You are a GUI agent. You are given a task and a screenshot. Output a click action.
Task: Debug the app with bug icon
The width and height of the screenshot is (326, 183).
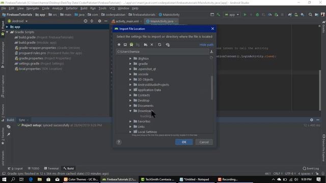[x=257, y=15]
